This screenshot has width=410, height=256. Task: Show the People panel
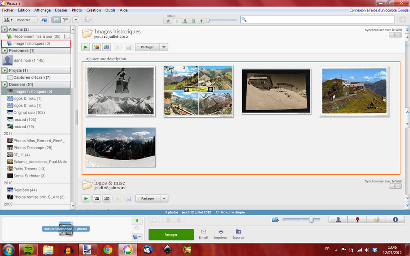(x=338, y=220)
